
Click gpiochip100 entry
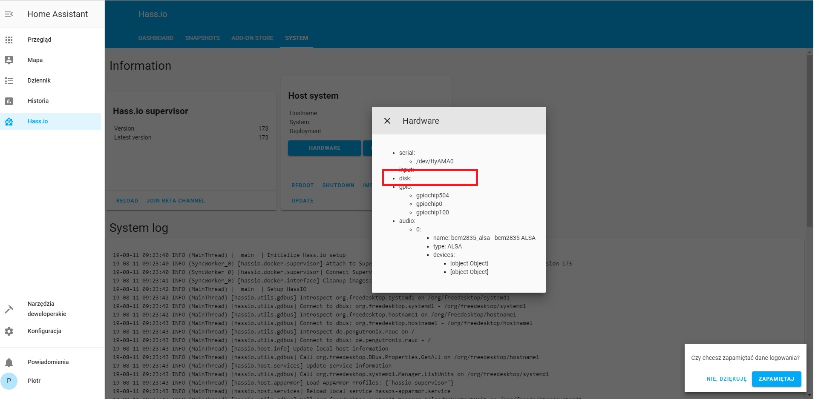(432, 212)
